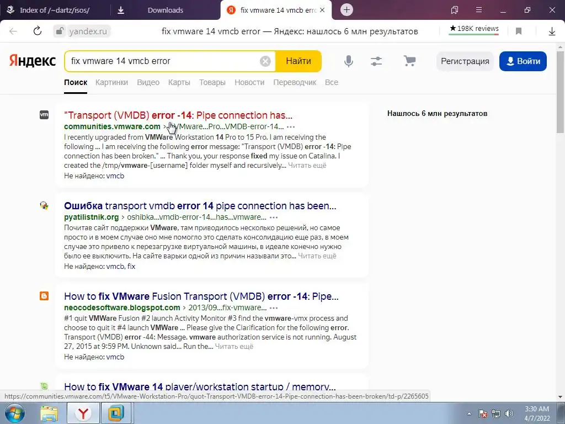Open the options dots for pyatilistnik.org result

(x=274, y=218)
